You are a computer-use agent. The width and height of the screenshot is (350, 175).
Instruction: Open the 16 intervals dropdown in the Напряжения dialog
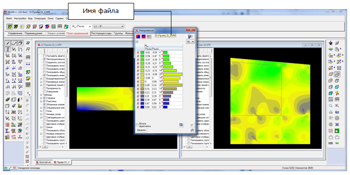191,42
